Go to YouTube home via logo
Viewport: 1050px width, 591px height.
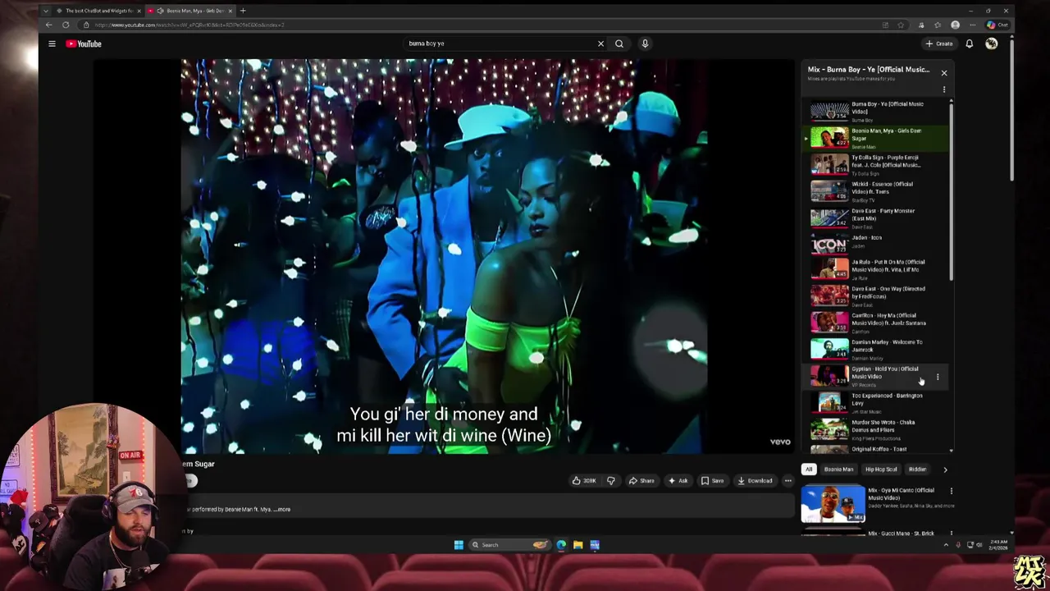[84, 44]
